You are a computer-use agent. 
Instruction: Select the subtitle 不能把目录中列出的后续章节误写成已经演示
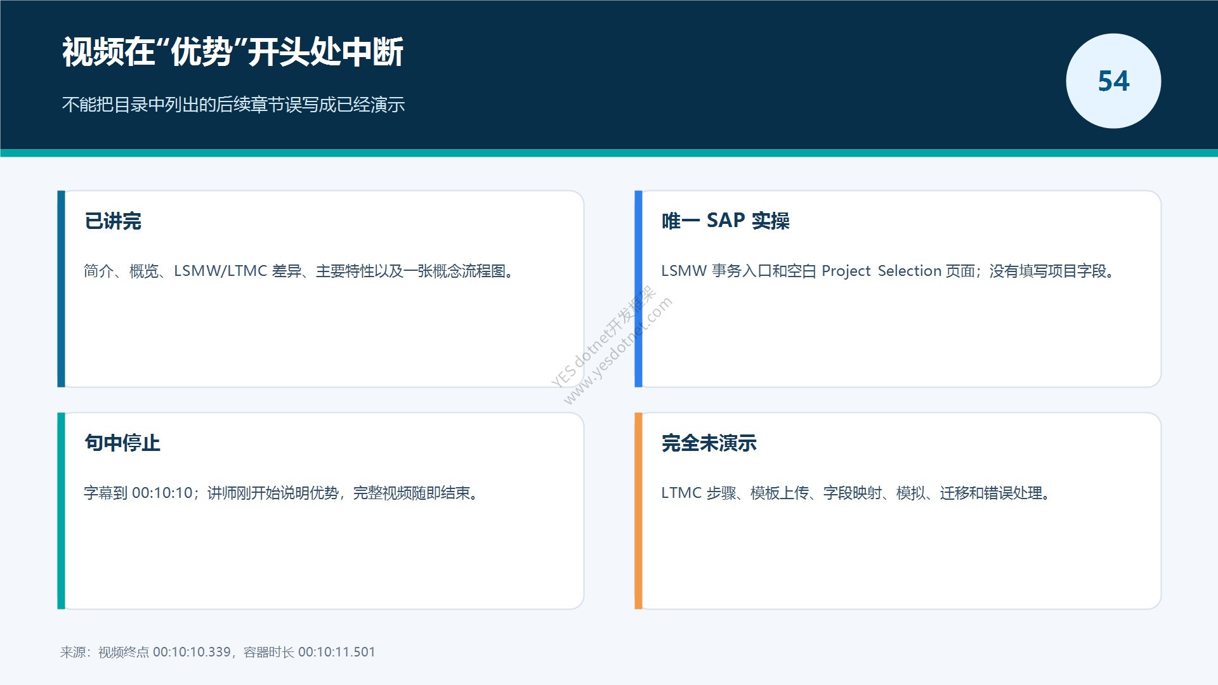coord(233,105)
